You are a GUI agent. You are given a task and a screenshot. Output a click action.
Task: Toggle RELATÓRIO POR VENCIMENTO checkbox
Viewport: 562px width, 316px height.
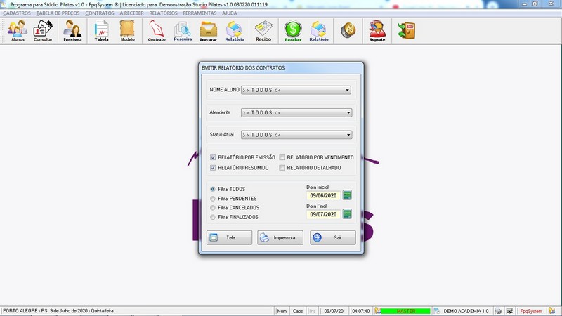[282, 157]
